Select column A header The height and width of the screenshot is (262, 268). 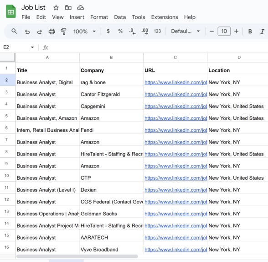(x=47, y=58)
